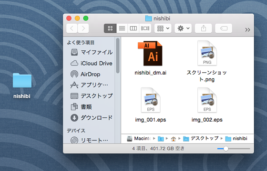
Task: Switch to Cover Flow view
Action: 145,28
